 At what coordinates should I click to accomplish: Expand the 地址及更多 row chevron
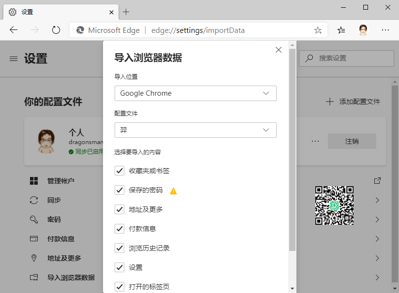click(377, 258)
